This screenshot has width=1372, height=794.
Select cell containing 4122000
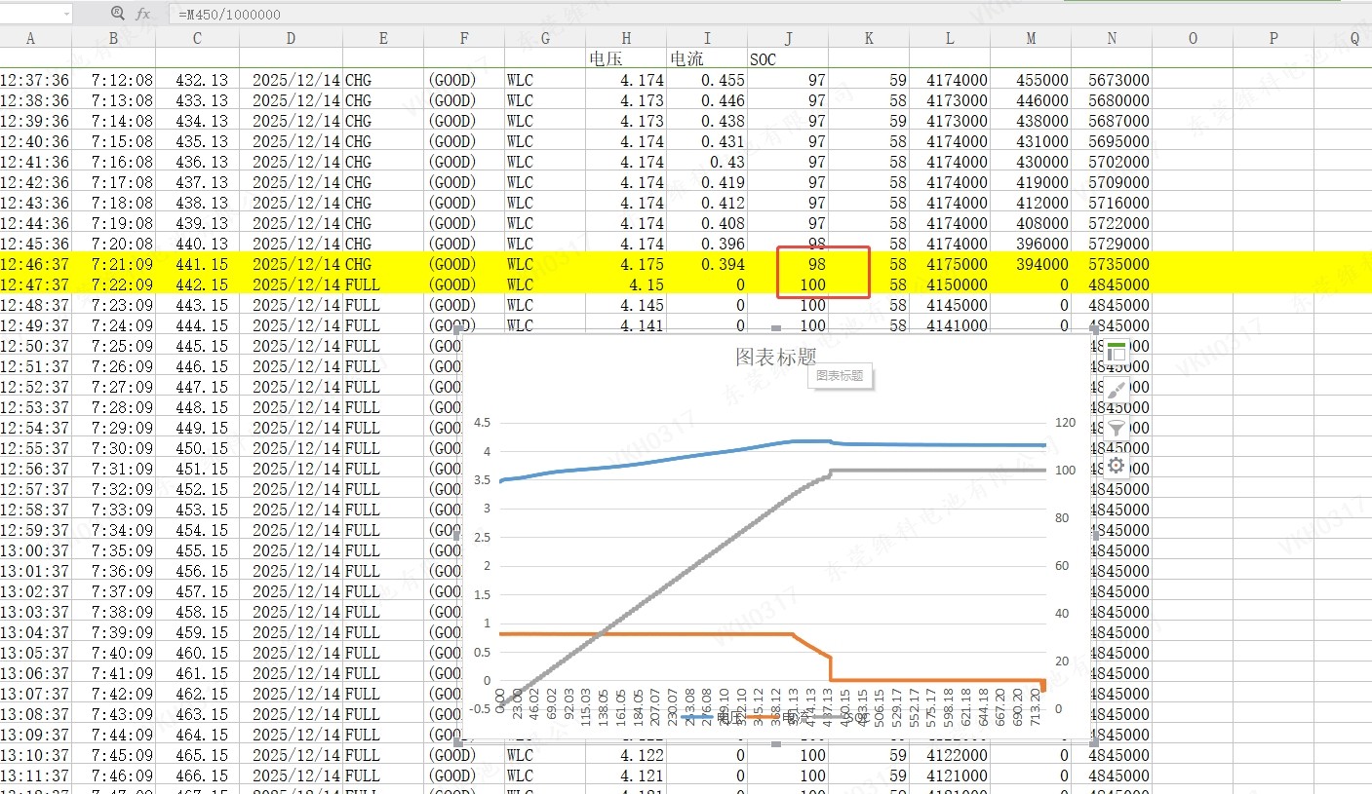coord(950,755)
